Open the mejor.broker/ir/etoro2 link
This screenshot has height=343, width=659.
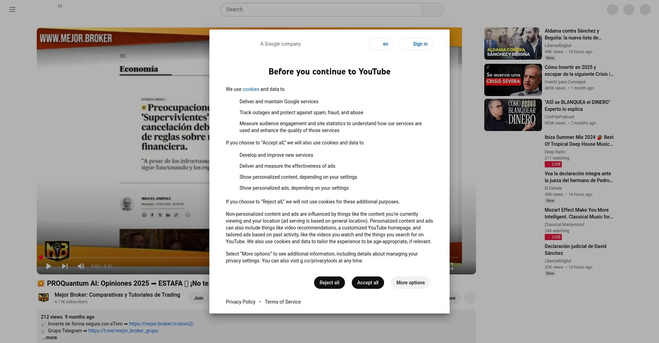(161, 324)
